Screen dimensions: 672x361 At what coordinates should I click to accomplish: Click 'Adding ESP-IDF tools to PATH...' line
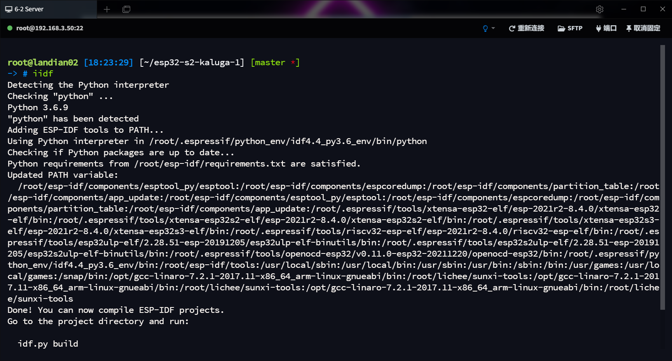tap(86, 130)
